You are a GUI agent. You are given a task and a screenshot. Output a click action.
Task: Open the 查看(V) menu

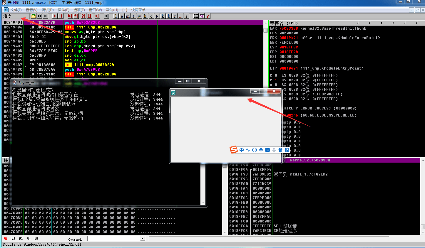click(31, 10)
